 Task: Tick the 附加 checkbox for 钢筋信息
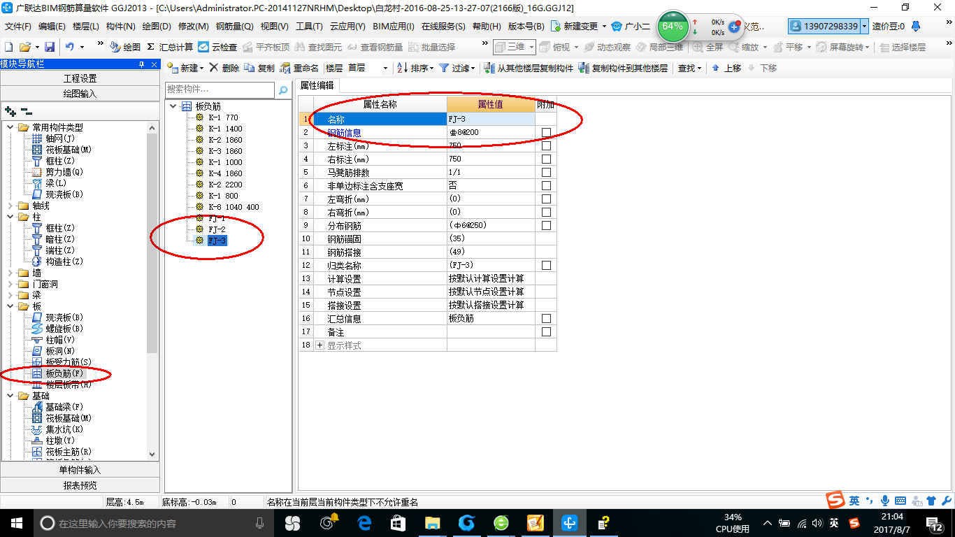(x=546, y=133)
